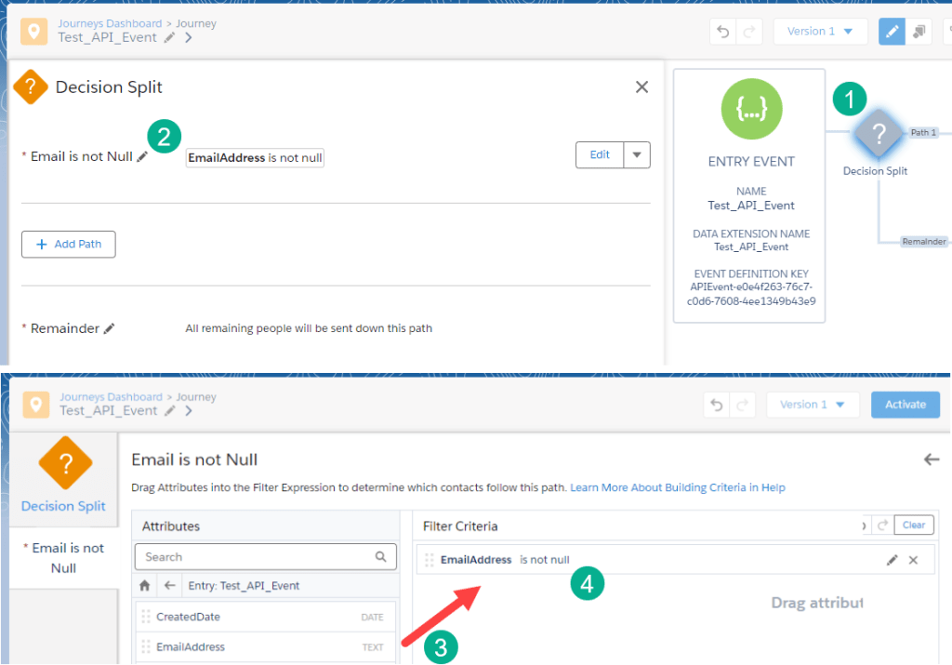This screenshot has width=952, height=665.
Task: Click the Attributes search field
Action: tap(256, 557)
